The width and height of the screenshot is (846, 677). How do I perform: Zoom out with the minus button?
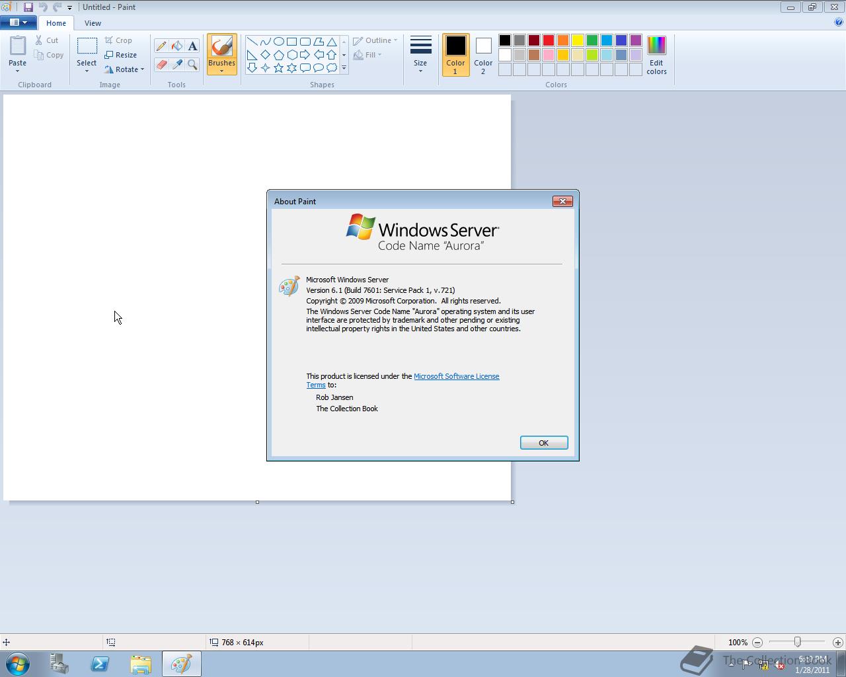pos(757,642)
